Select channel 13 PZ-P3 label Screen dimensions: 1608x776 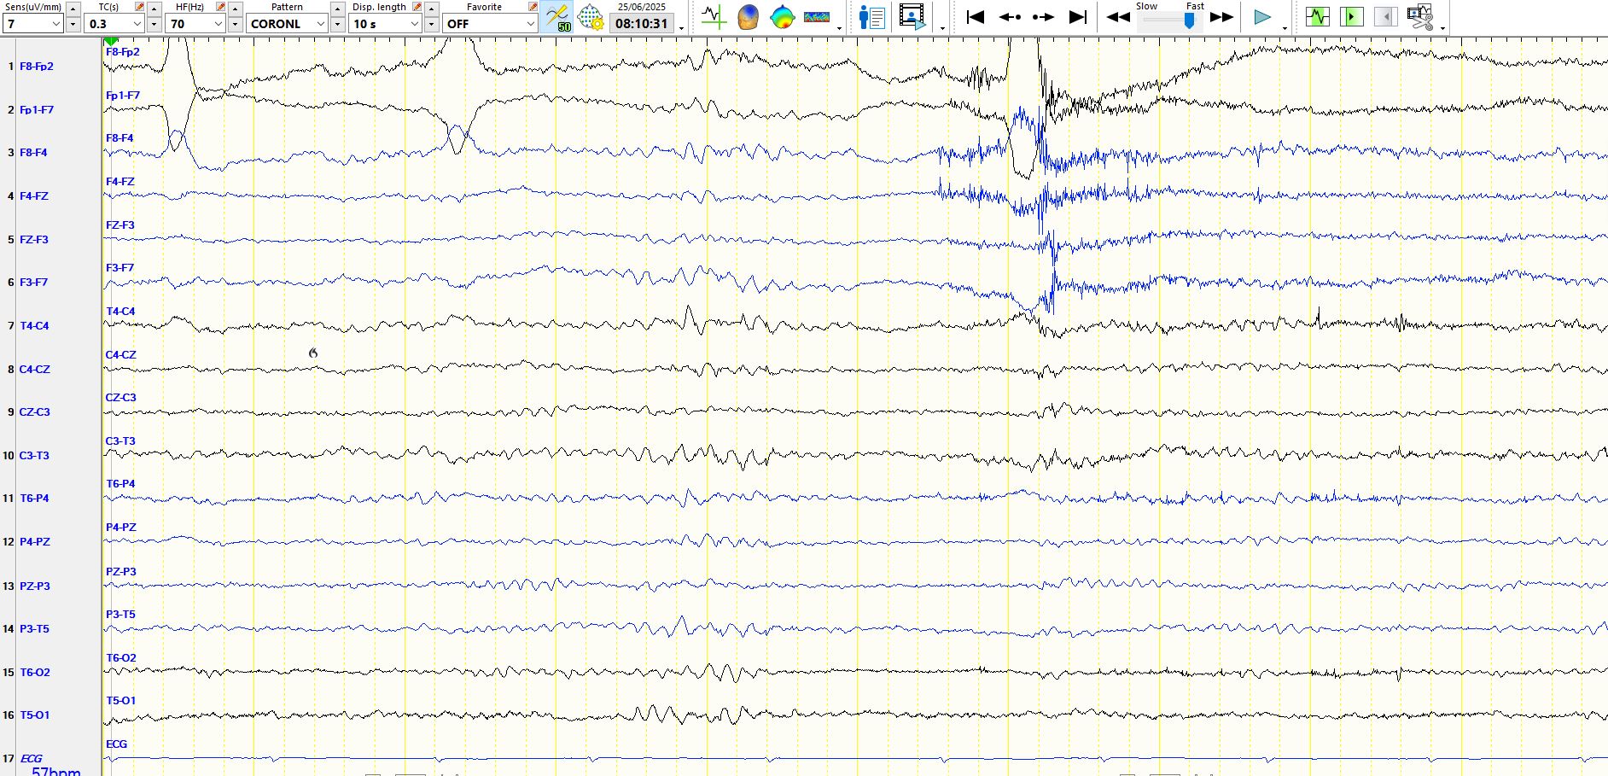tap(35, 586)
